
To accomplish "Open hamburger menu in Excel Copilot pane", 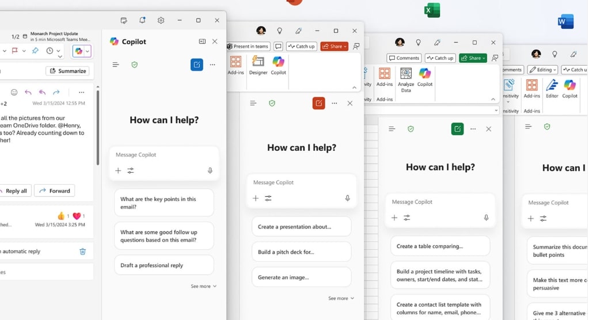I will click(392, 129).
